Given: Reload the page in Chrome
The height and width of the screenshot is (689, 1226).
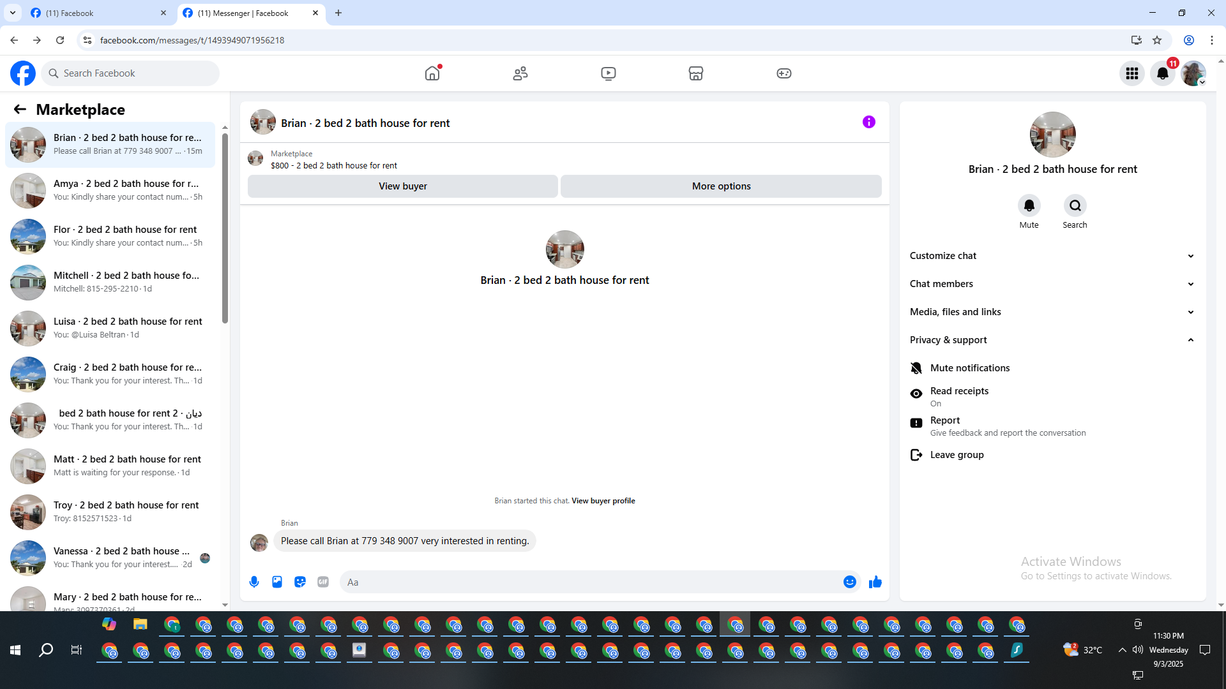Looking at the screenshot, I should [60, 40].
